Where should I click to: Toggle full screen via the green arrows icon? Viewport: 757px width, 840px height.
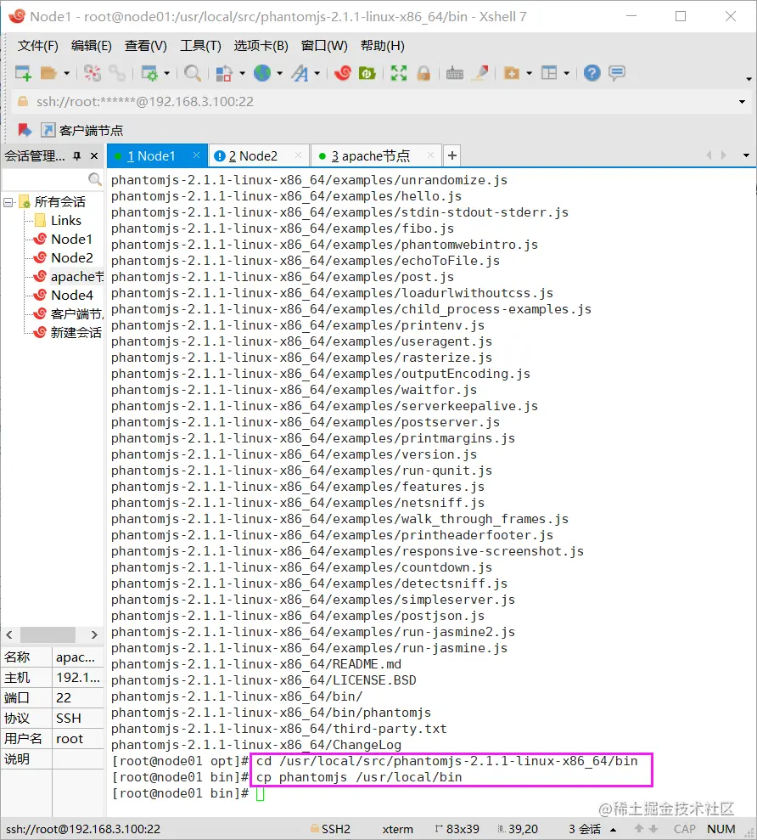click(x=399, y=73)
